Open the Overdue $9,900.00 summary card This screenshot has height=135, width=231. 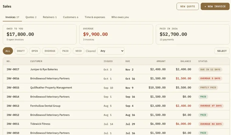pyautogui.click(x=116, y=34)
